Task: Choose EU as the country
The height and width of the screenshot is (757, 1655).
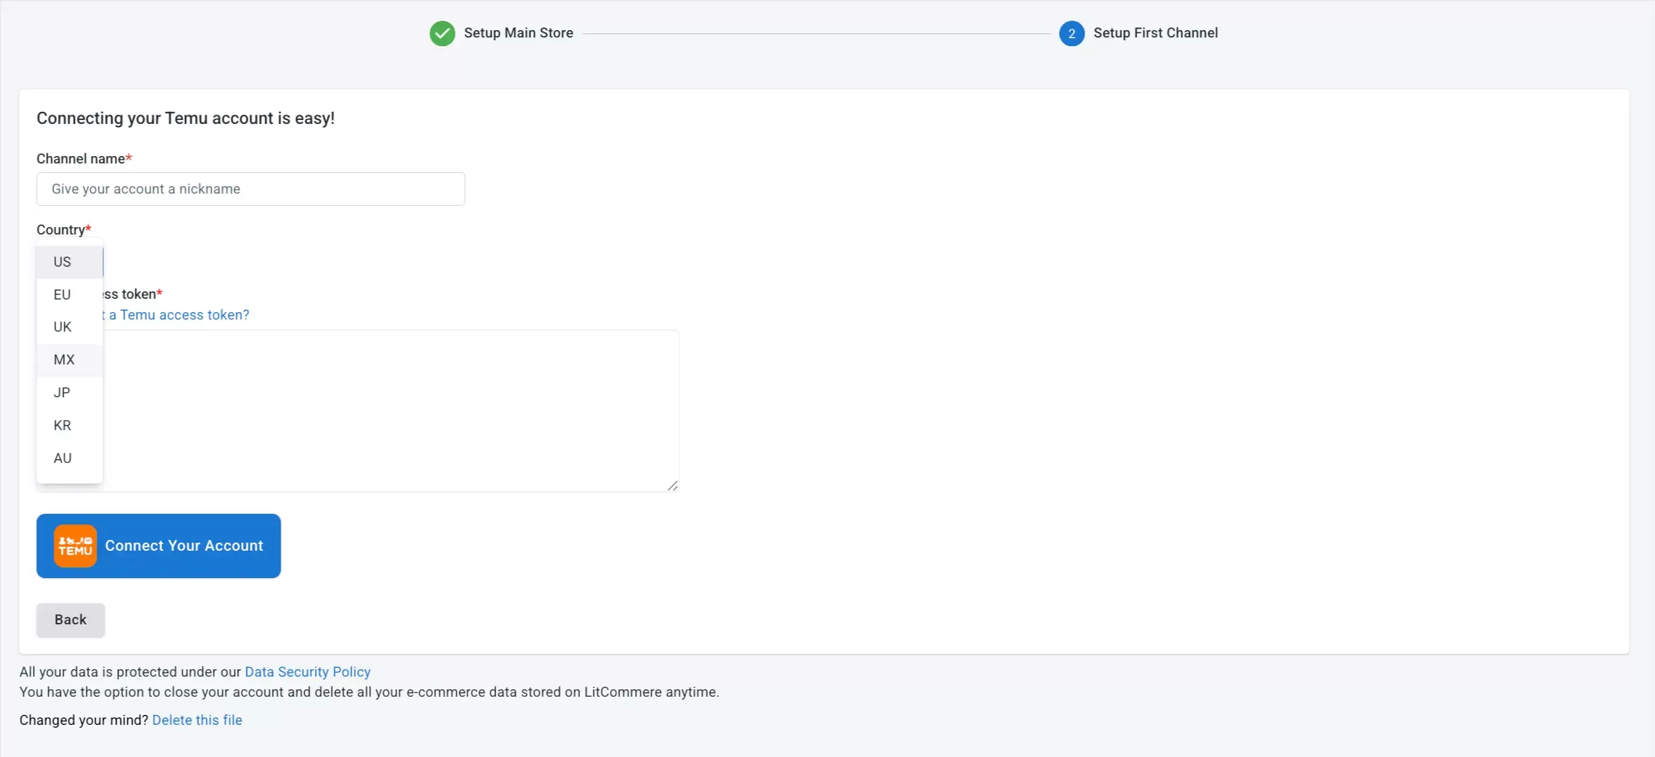Action: 62,294
